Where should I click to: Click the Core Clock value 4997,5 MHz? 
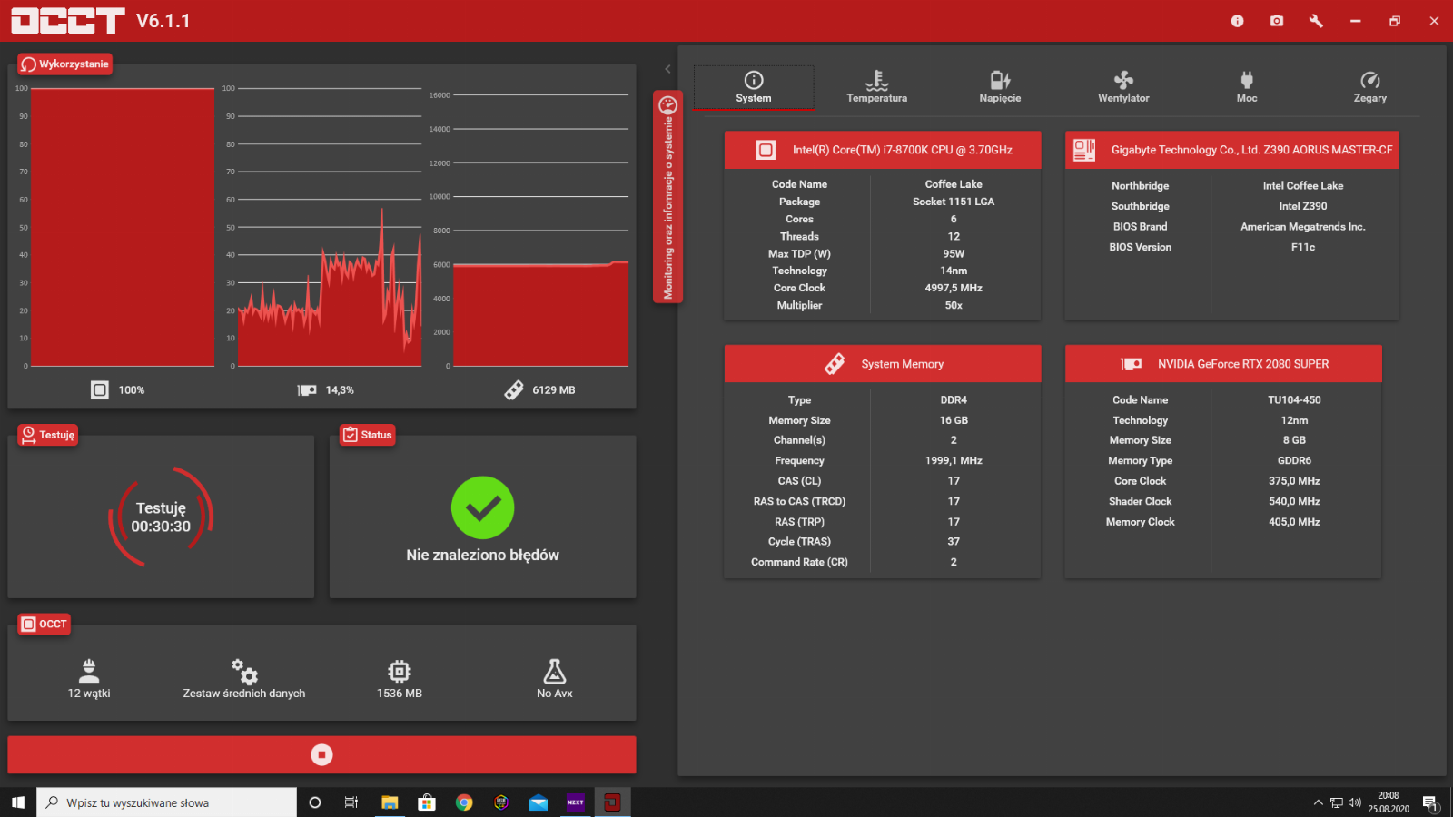(x=954, y=288)
